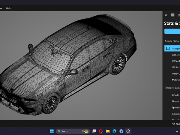The width and height of the screenshot is (180, 135).
Task: Open the Windows Start menu
Action: point(52,131)
